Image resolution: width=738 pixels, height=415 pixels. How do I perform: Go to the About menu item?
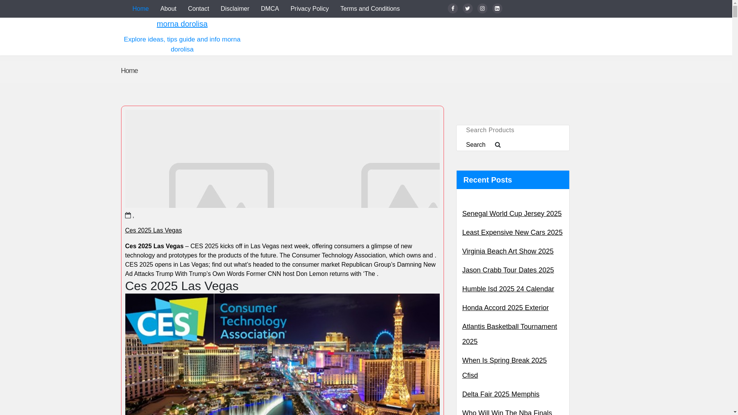click(168, 9)
